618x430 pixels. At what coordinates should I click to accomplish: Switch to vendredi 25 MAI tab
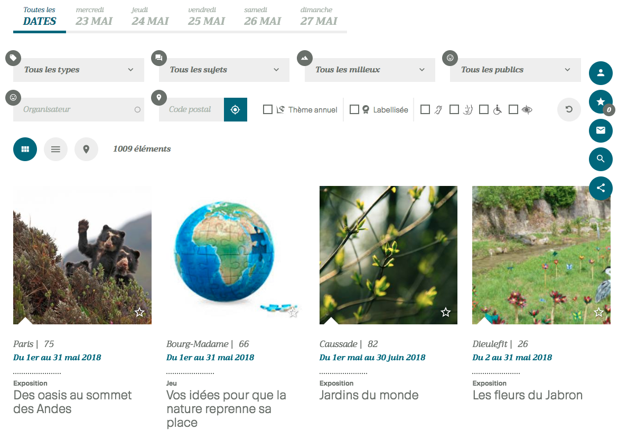(206, 16)
